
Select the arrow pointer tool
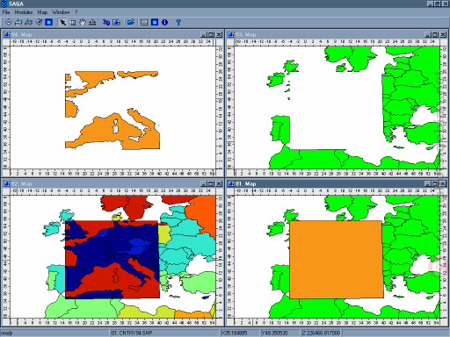(x=62, y=22)
